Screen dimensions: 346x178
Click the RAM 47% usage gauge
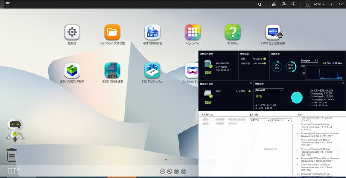pyautogui.click(x=291, y=67)
